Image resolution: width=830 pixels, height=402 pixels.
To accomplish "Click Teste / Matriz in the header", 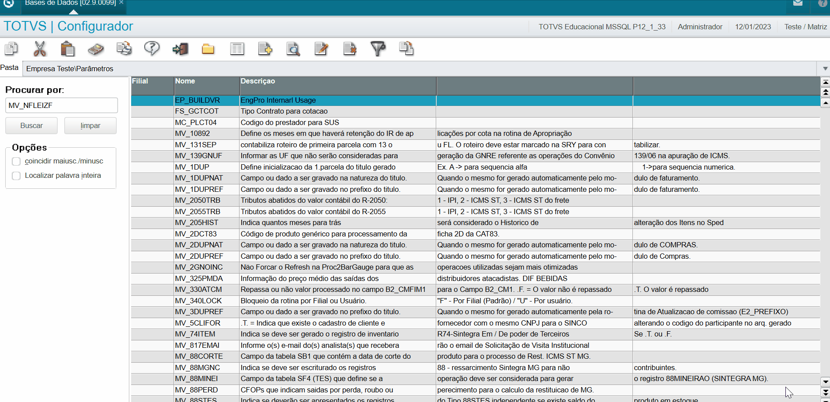I will pyautogui.click(x=806, y=27).
